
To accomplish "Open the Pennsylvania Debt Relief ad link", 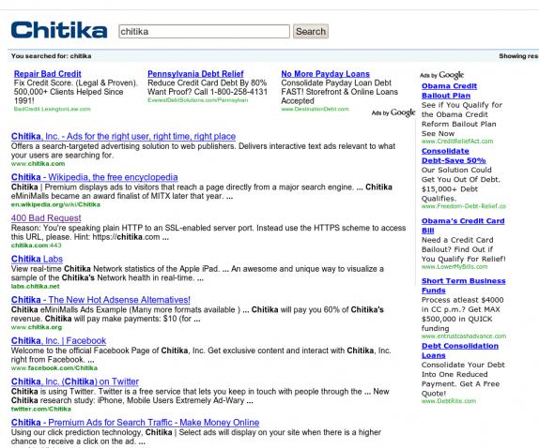I will 195,74.
